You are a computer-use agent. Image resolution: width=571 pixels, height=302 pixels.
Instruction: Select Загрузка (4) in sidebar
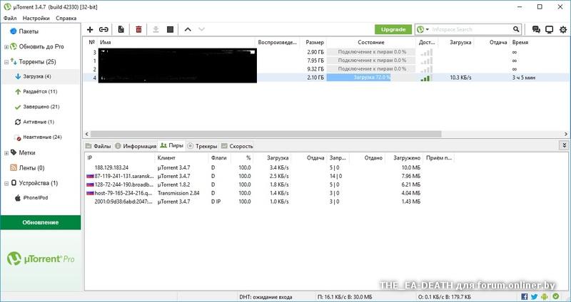37,77
